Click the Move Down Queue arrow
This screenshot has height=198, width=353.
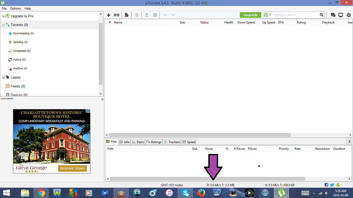tap(173, 15)
